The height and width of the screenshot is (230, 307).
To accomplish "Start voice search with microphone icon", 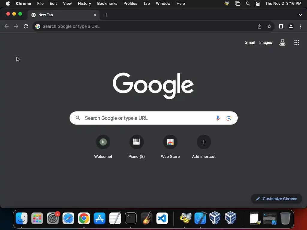I will click(x=218, y=118).
